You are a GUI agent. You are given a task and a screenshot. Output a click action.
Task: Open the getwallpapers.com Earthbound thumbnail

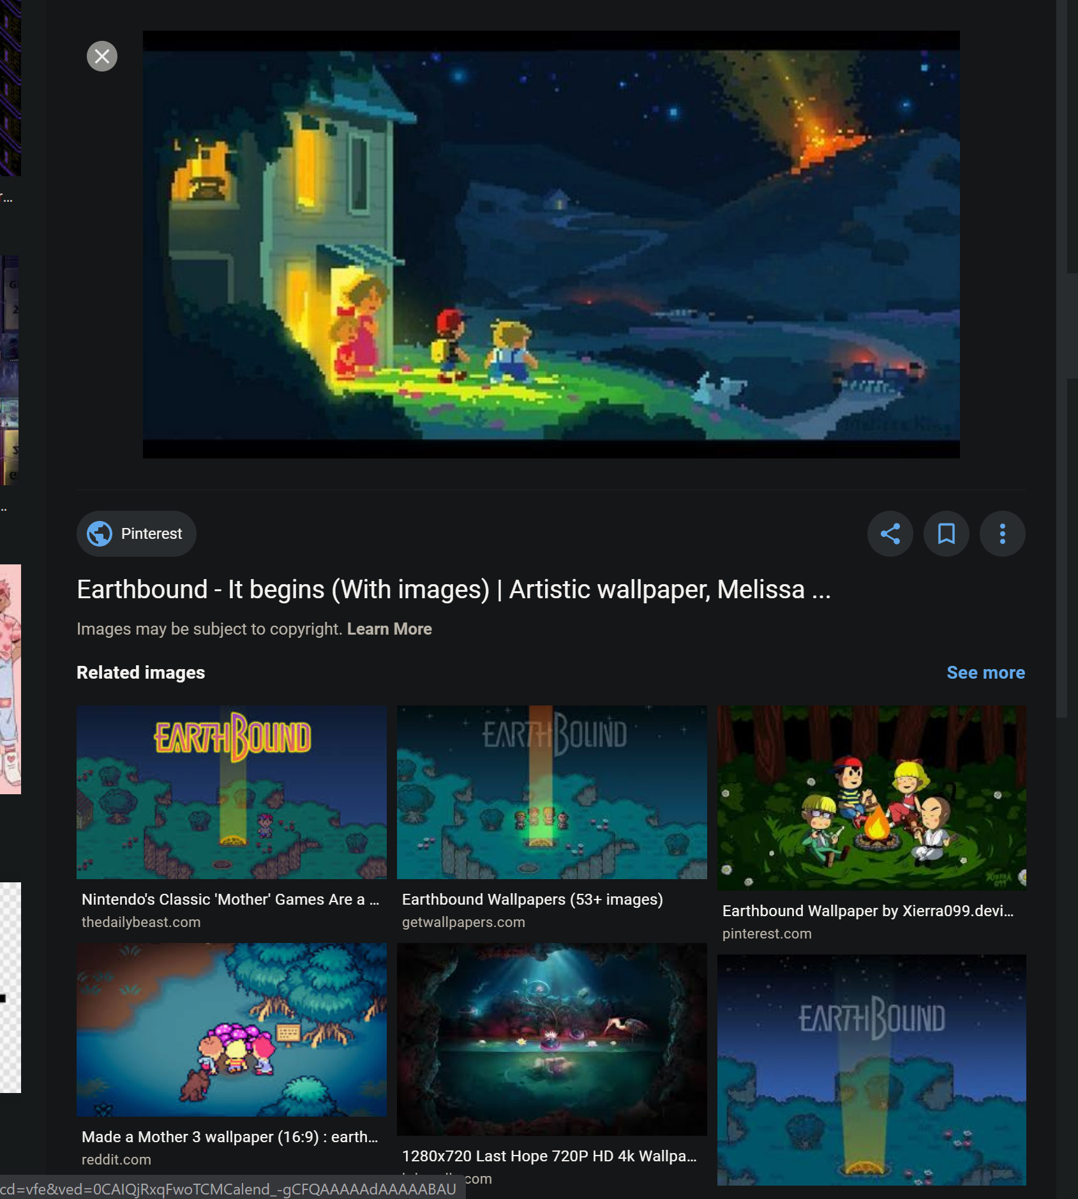(552, 792)
